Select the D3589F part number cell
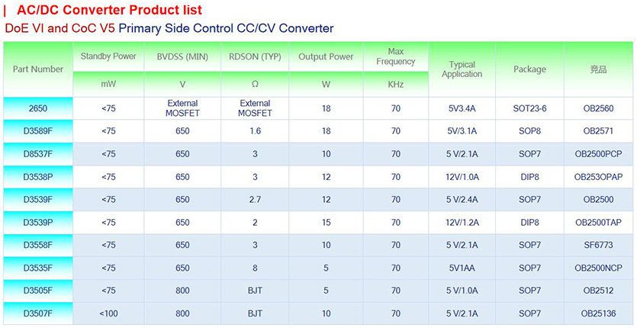The height and width of the screenshot is (328, 637). pos(37,131)
